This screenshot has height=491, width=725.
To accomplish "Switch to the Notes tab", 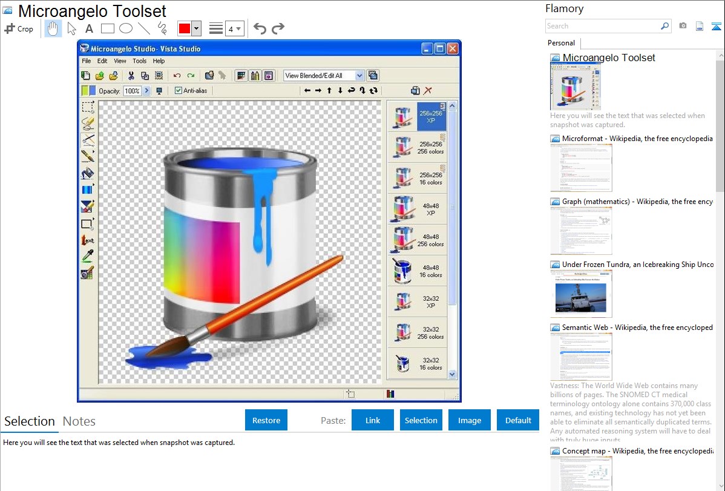I will coord(79,421).
